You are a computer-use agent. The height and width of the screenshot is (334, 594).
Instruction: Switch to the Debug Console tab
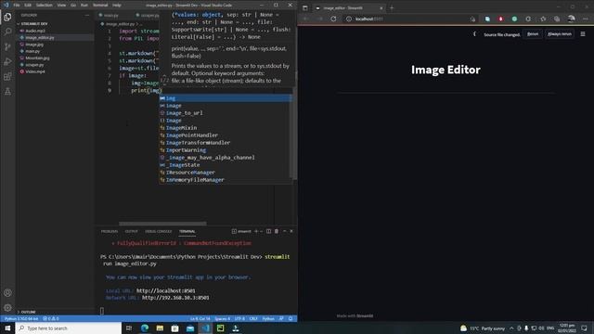pyautogui.click(x=159, y=231)
